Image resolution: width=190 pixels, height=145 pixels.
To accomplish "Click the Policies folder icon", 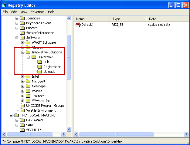I will click(28, 91).
